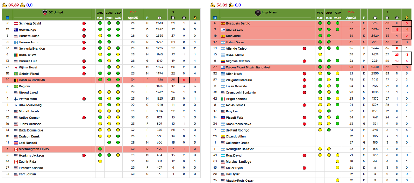
Task: Open the DC United team link
Action: pos(55,12)
